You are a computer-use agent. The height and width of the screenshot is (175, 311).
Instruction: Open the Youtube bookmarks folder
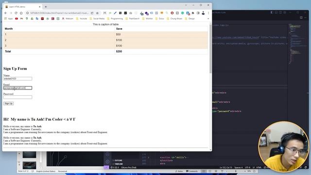pos(82,18)
